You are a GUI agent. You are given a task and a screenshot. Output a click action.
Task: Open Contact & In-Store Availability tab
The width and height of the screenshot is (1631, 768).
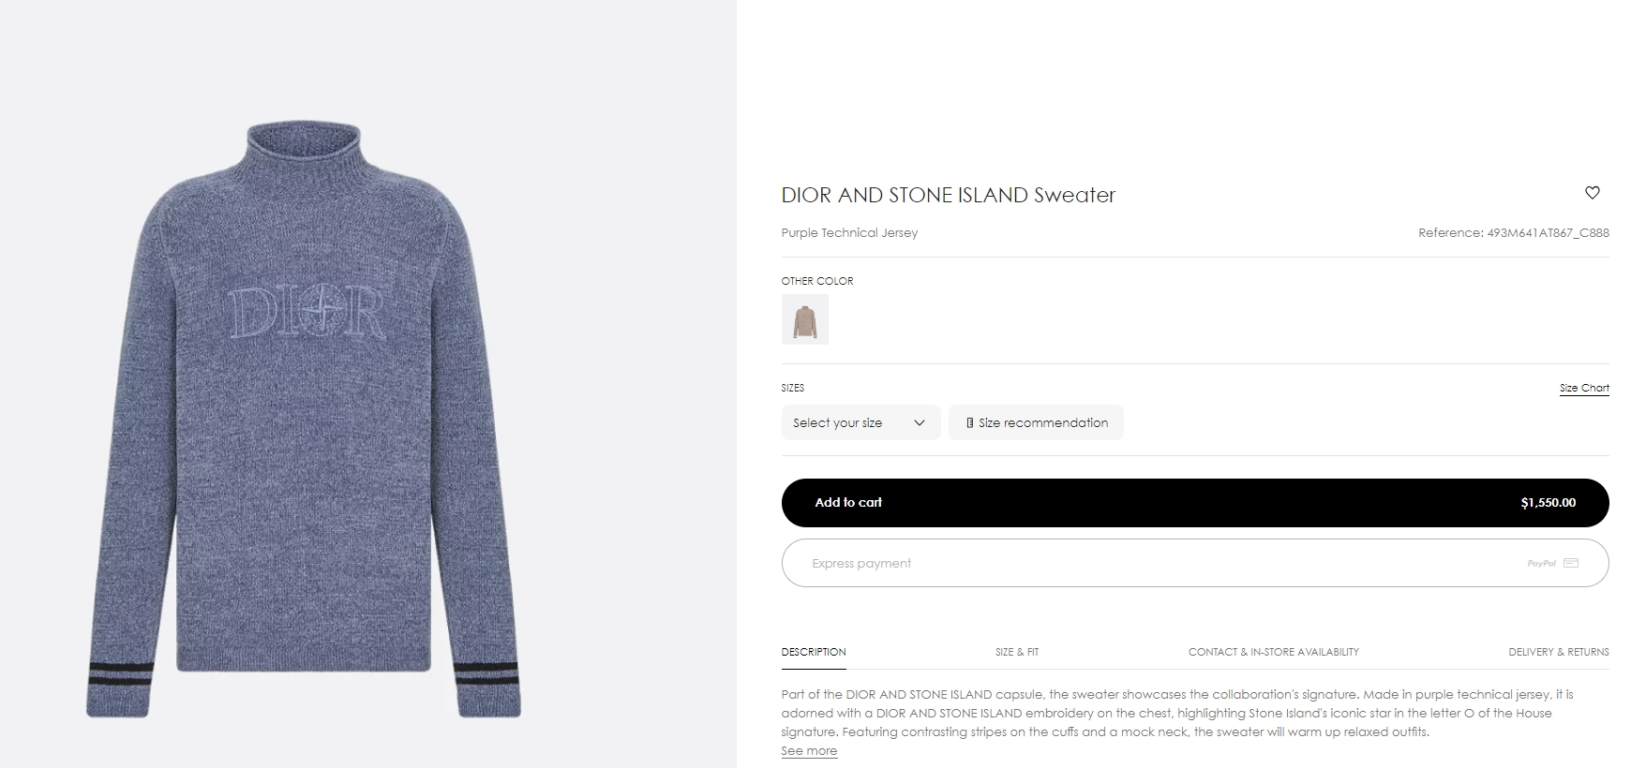tap(1273, 652)
